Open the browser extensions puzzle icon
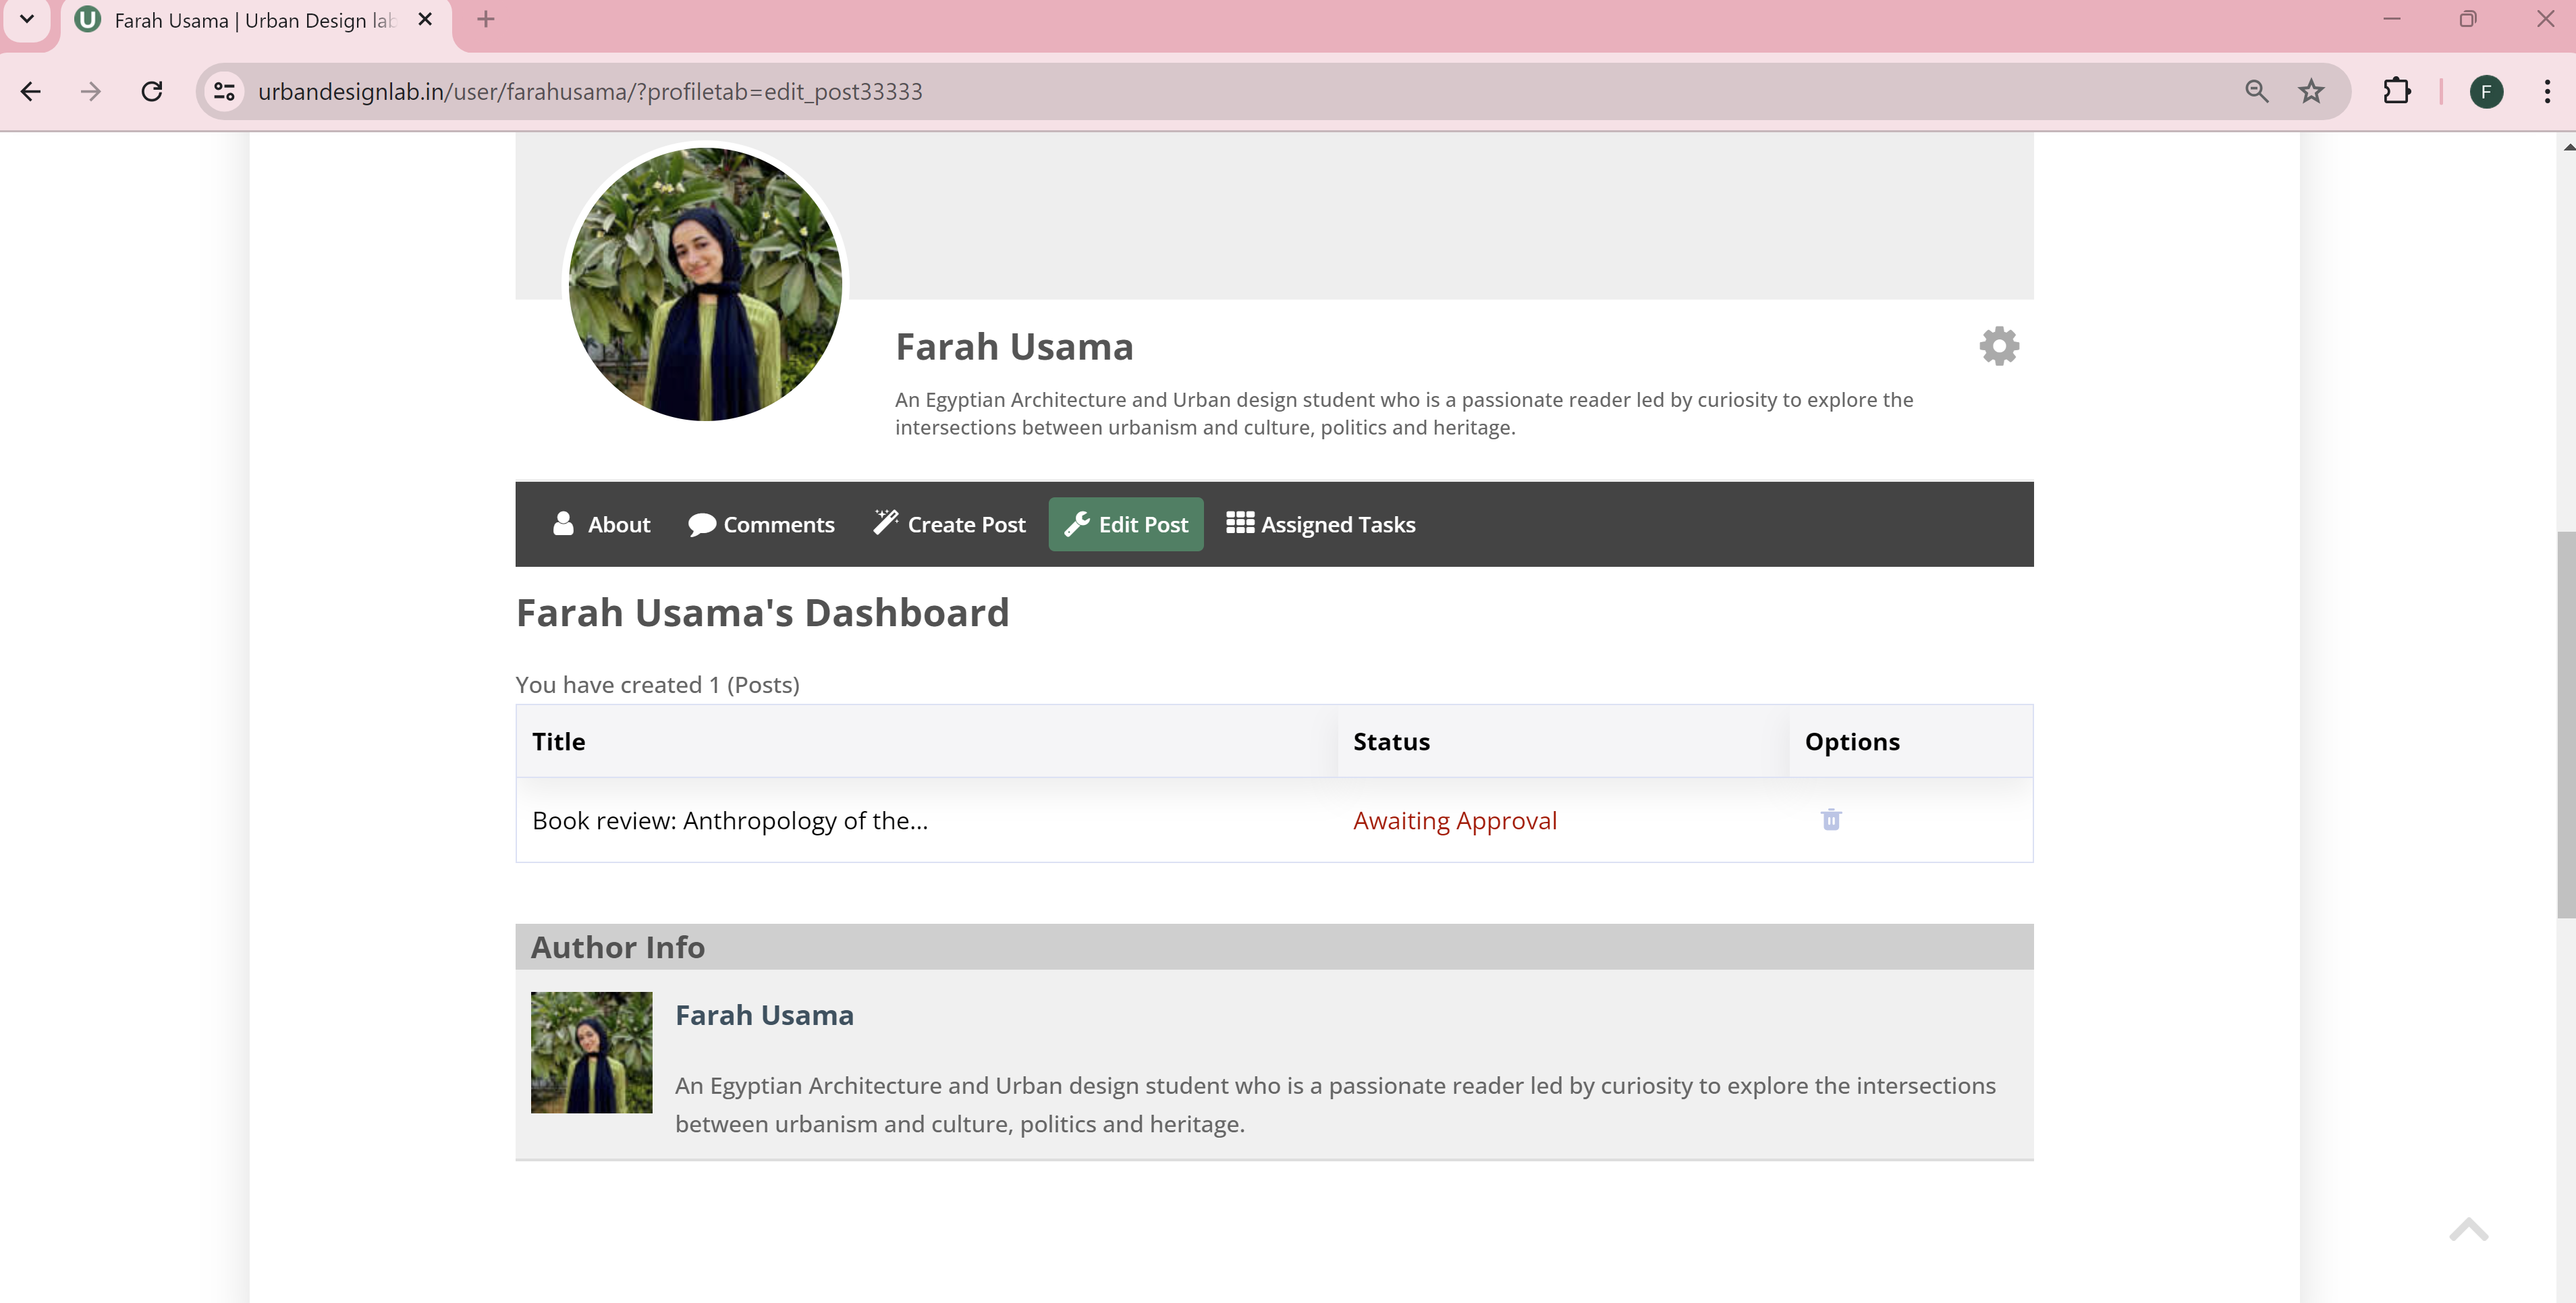2576x1303 pixels. click(x=2396, y=92)
